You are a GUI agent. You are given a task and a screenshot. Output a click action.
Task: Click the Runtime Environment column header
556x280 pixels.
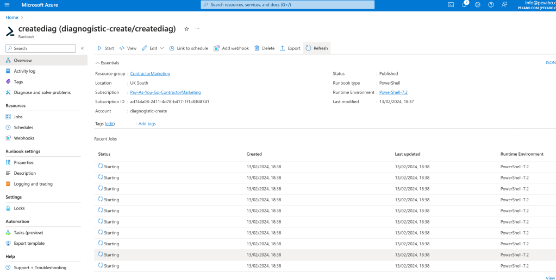pyautogui.click(x=522, y=154)
